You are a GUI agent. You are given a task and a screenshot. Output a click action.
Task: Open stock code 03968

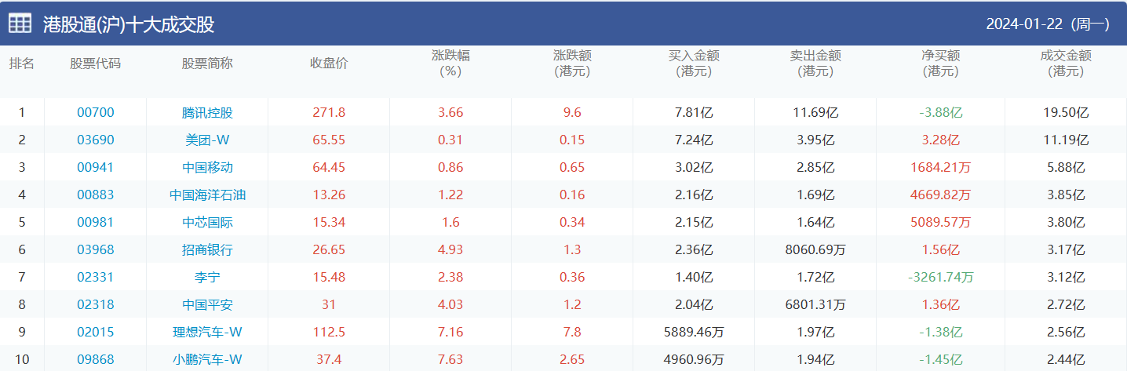[x=96, y=249]
